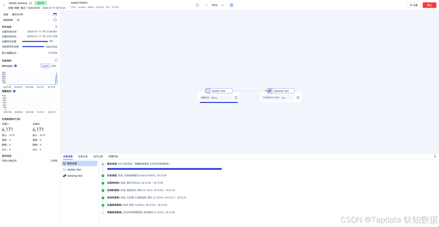Select Dameng-Test in the progress list
This screenshot has width=439, height=227.
[80, 176]
